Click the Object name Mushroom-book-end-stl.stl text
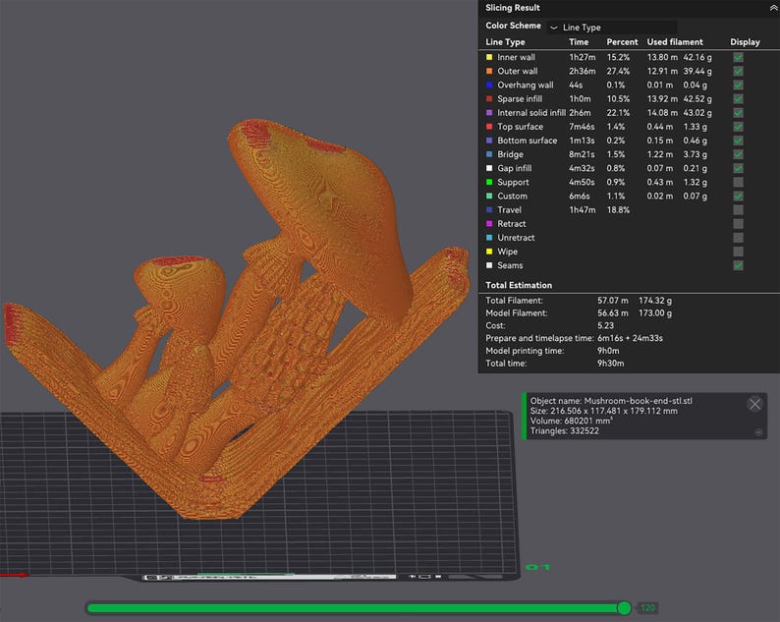 611,401
